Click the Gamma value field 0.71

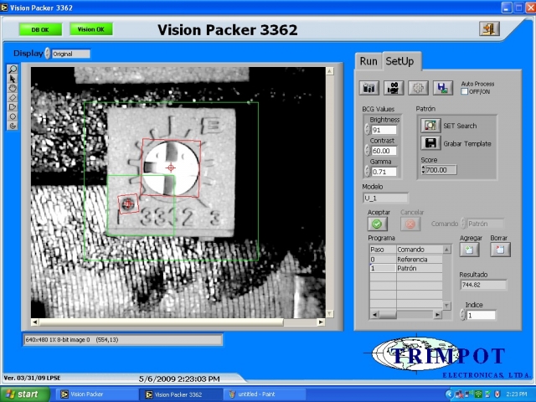(x=384, y=172)
